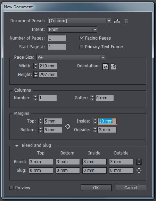This screenshot has height=201, width=156.
Task: Click the Inside margin 10 mm field
Action: (107, 121)
